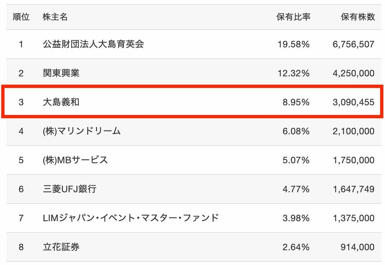Image resolution: width=385 pixels, height=265 pixels.
Task: Click the 順位 column header
Action: click(x=21, y=17)
